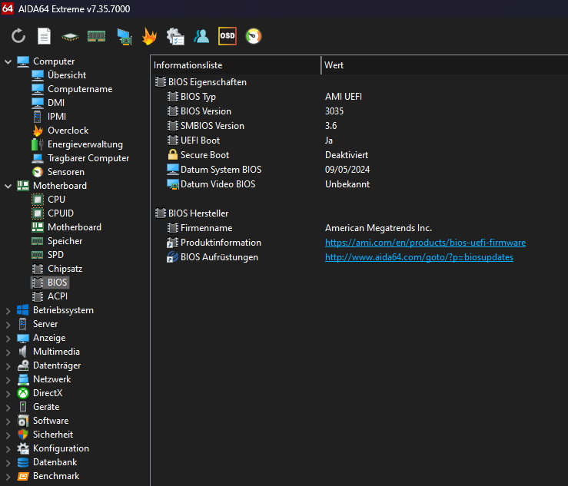568x486 pixels.
Task: Click the Informationsliste column header
Action: (236, 65)
